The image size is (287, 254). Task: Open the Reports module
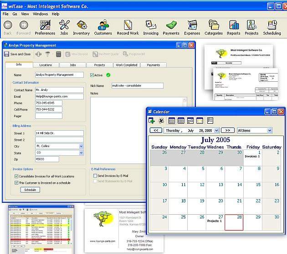(234, 27)
